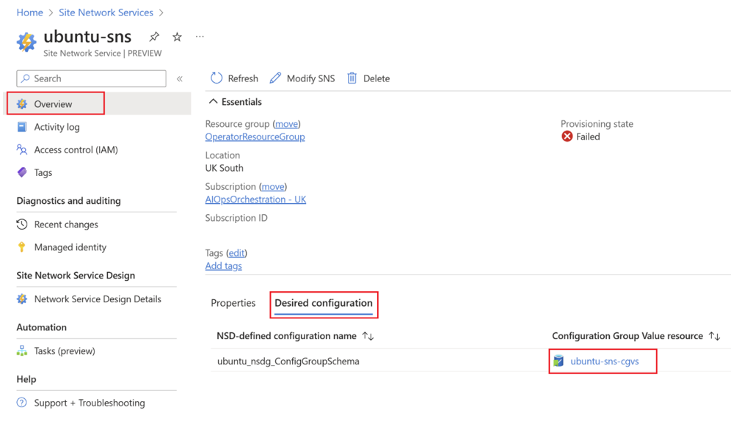Open ubuntu-sns-cgvs resource icon
Image resolution: width=731 pixels, height=421 pixels.
click(x=559, y=361)
